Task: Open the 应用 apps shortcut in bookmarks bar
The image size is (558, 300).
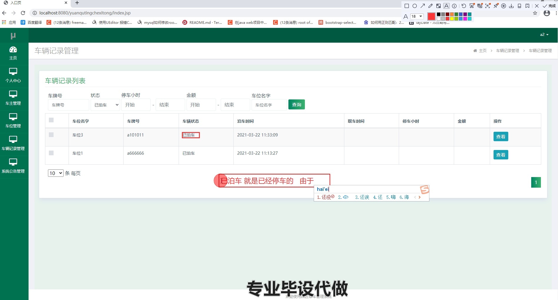Action: (x=9, y=22)
